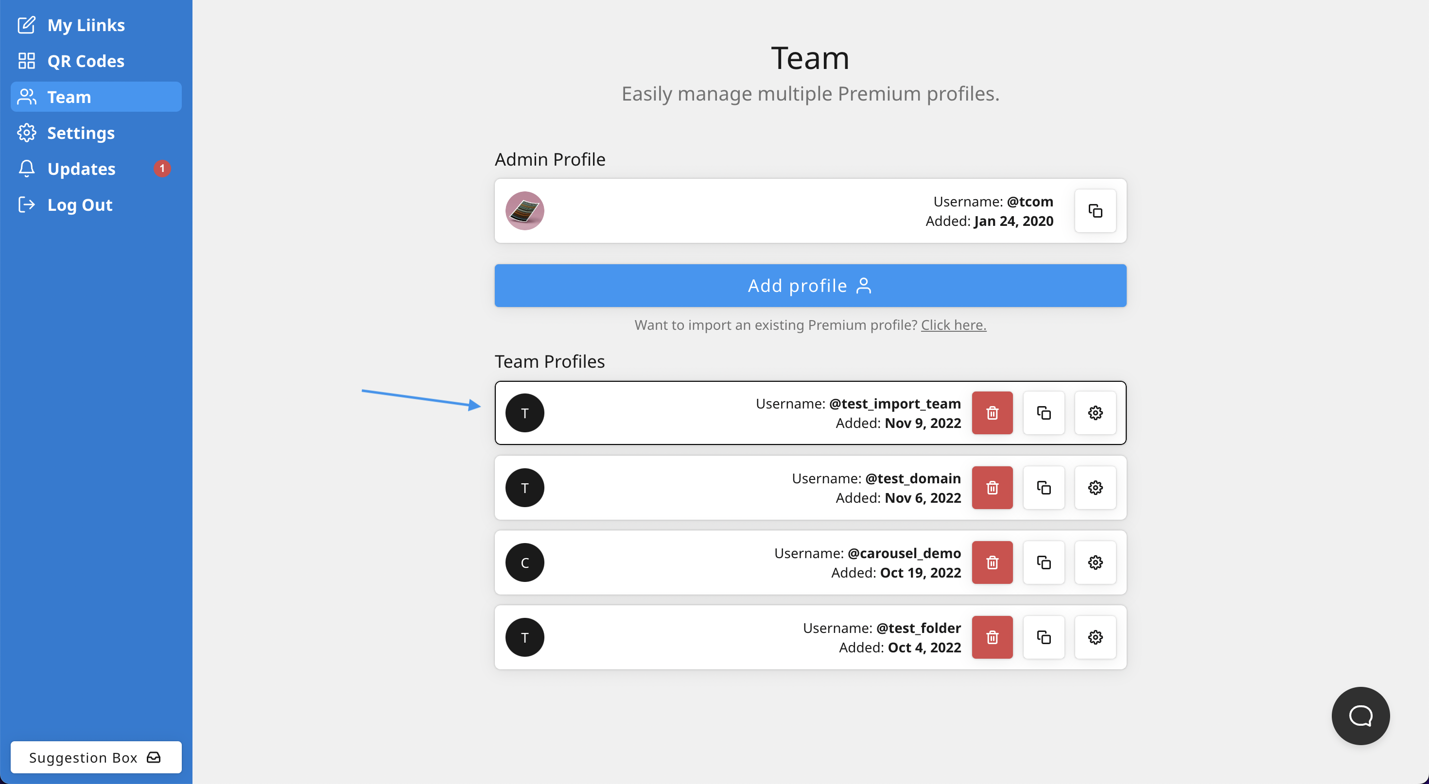The height and width of the screenshot is (784, 1429).
Task: Log Out of the account
Action: tap(79, 205)
